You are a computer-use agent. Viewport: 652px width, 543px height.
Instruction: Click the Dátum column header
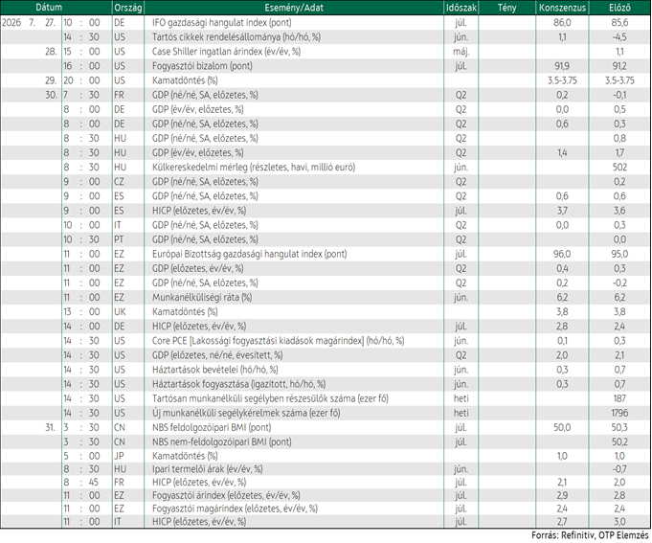(49, 8)
